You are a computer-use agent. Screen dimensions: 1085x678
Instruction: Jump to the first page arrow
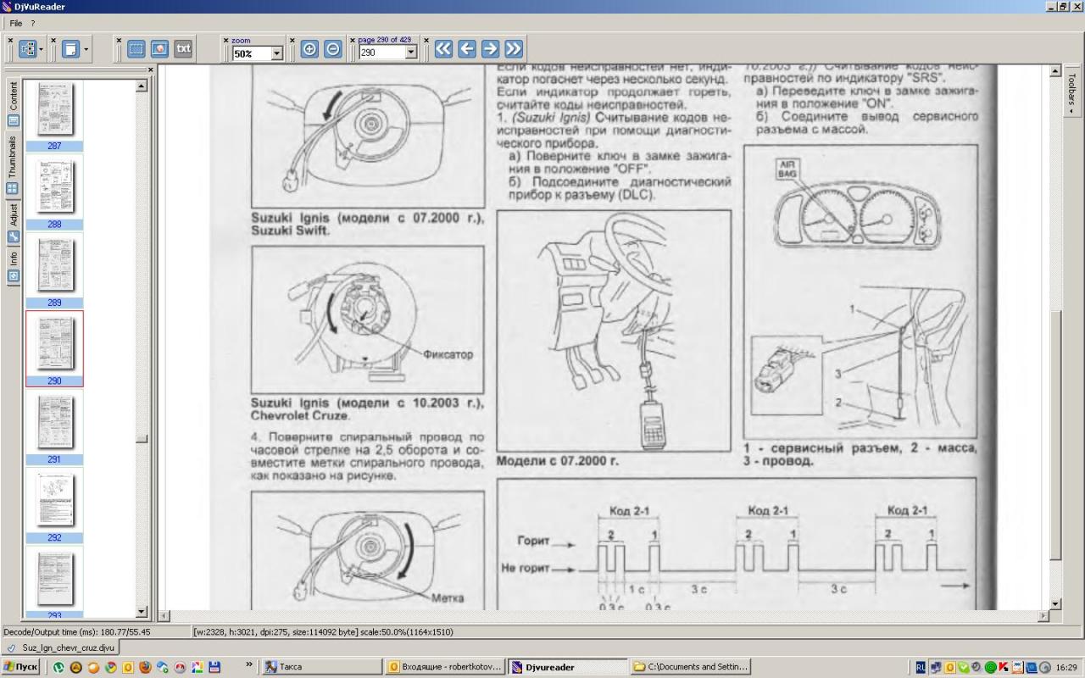(x=443, y=49)
